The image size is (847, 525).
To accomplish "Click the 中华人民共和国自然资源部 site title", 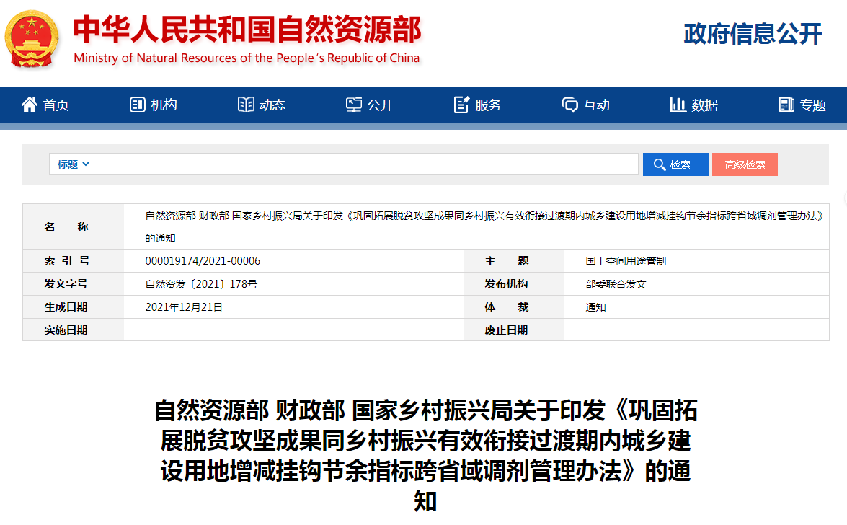I will (x=247, y=29).
